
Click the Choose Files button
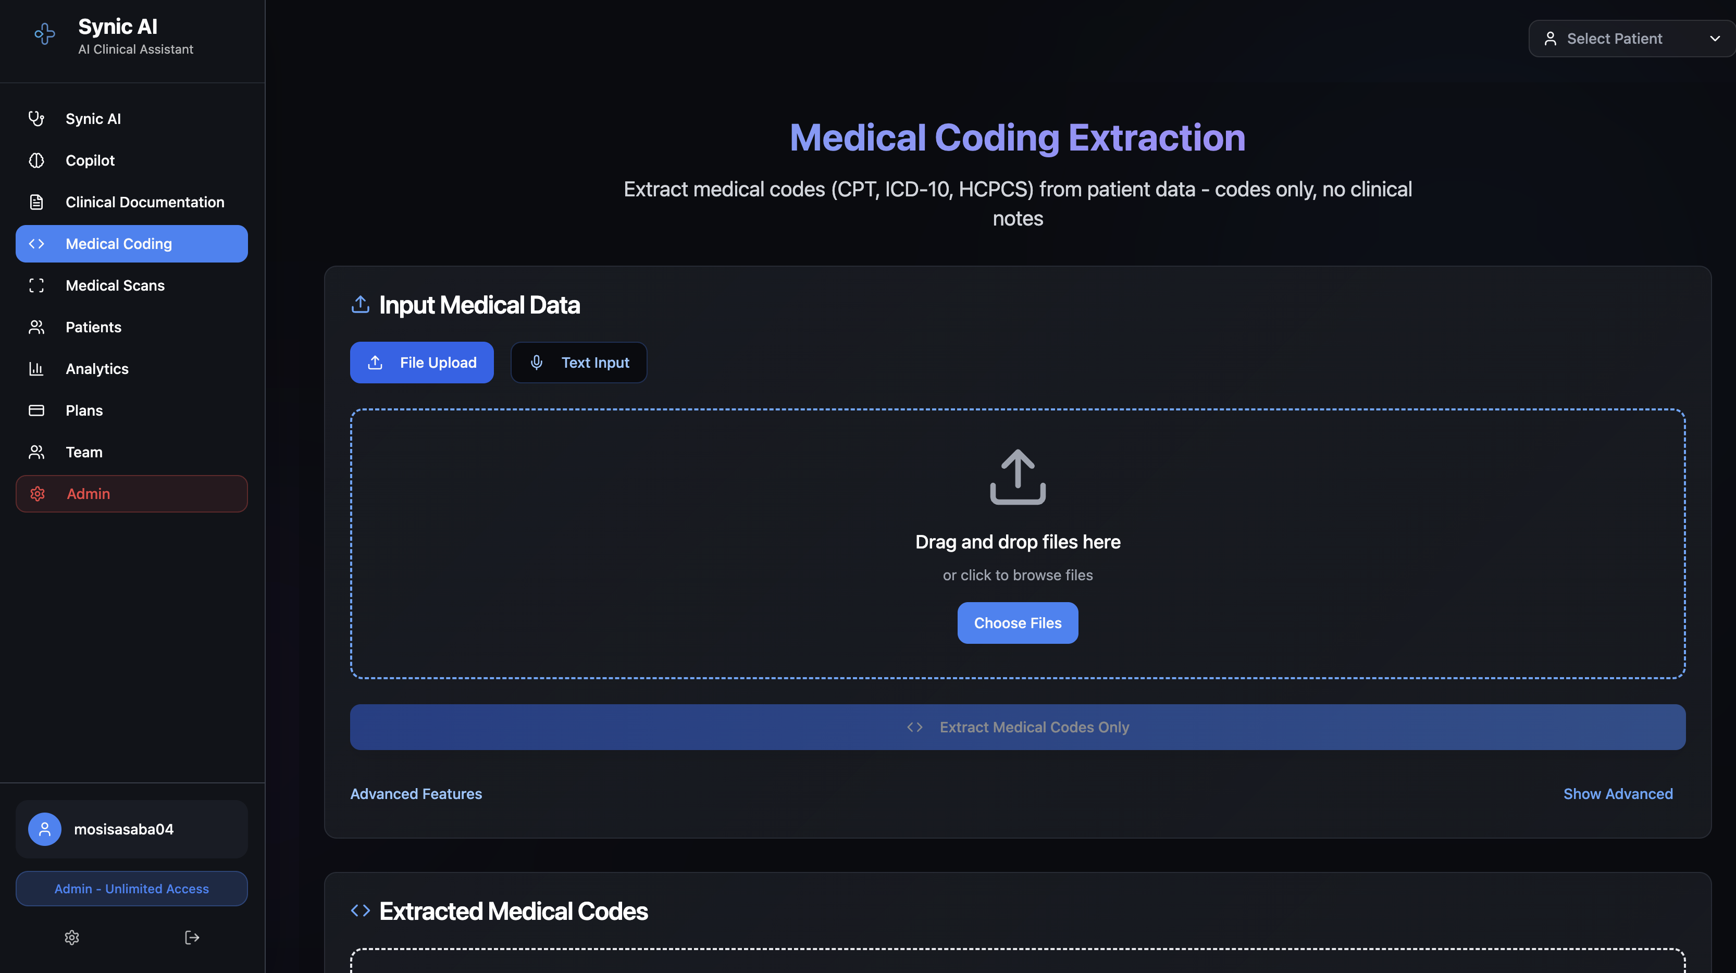[x=1017, y=622]
